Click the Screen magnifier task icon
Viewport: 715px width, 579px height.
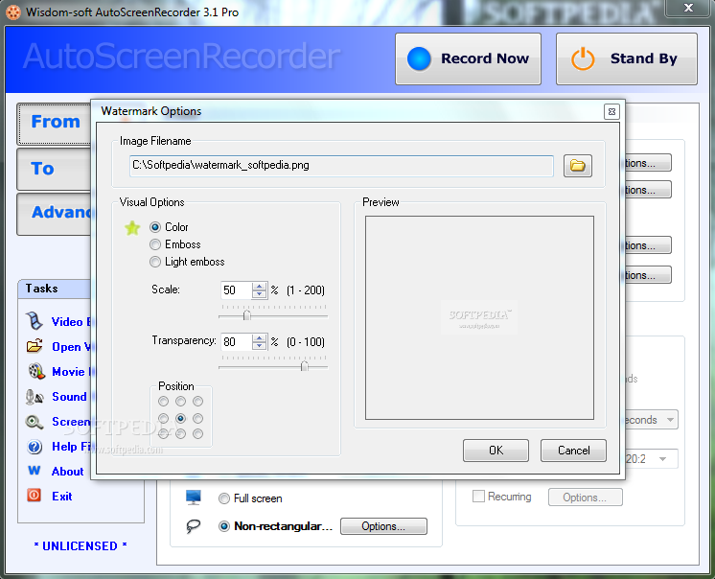click(35, 422)
